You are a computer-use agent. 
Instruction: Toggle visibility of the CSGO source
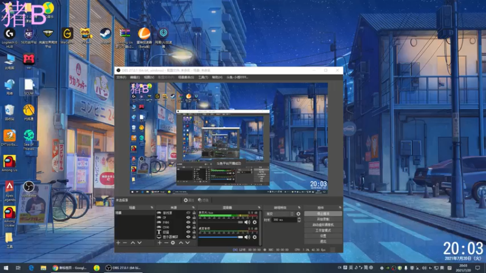[188, 227]
